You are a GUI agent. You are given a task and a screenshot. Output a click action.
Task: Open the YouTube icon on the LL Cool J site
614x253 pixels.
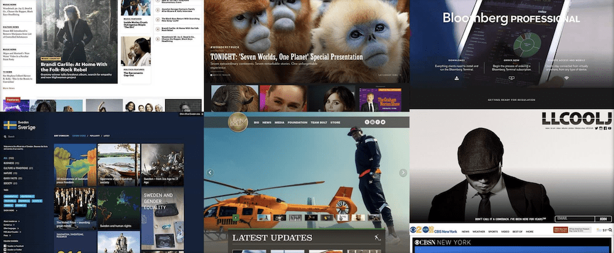610,128
